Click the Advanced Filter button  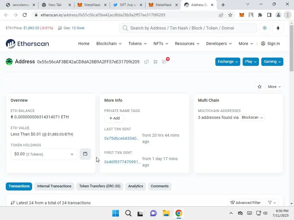pyautogui.click(x=245, y=203)
